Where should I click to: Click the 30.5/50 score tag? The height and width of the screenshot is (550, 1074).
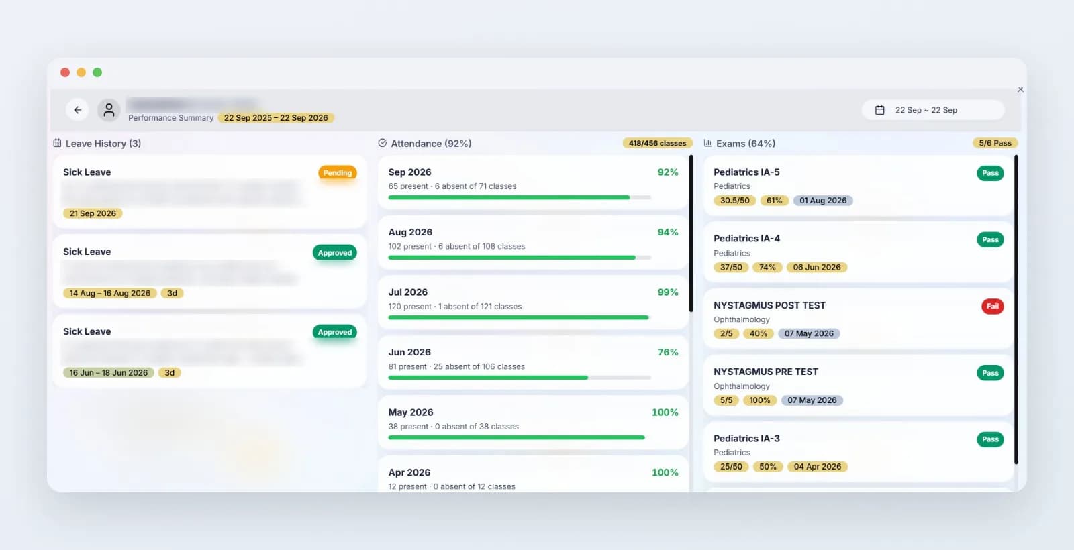point(735,201)
